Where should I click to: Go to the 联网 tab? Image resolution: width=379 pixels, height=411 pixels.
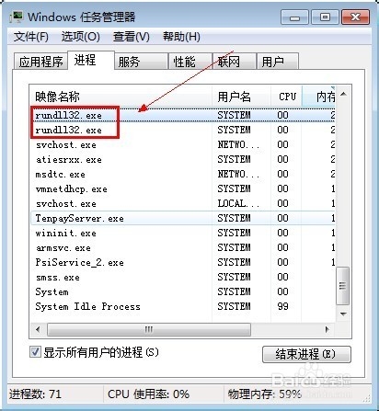point(235,62)
